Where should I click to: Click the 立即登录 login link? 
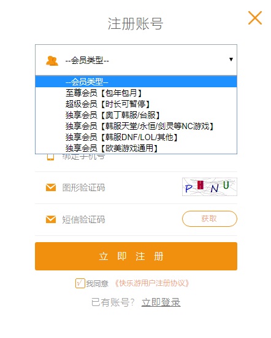[161, 302]
